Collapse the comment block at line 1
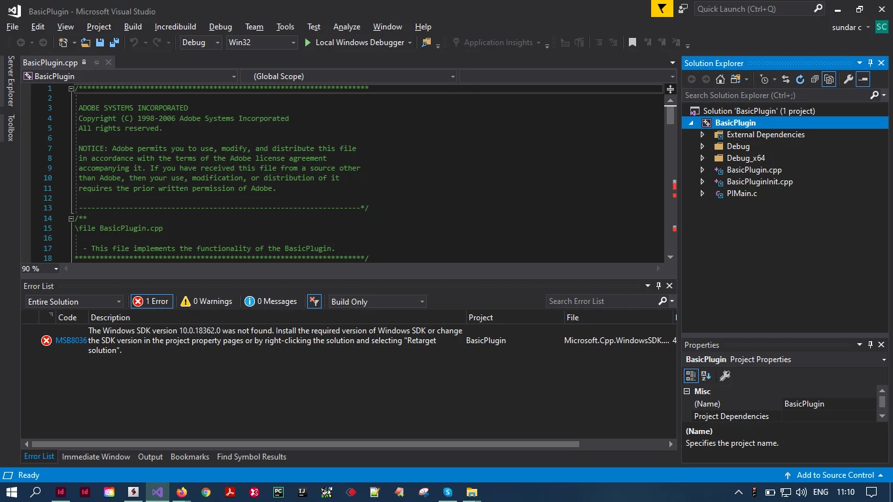Image resolution: width=893 pixels, height=502 pixels. click(x=71, y=88)
